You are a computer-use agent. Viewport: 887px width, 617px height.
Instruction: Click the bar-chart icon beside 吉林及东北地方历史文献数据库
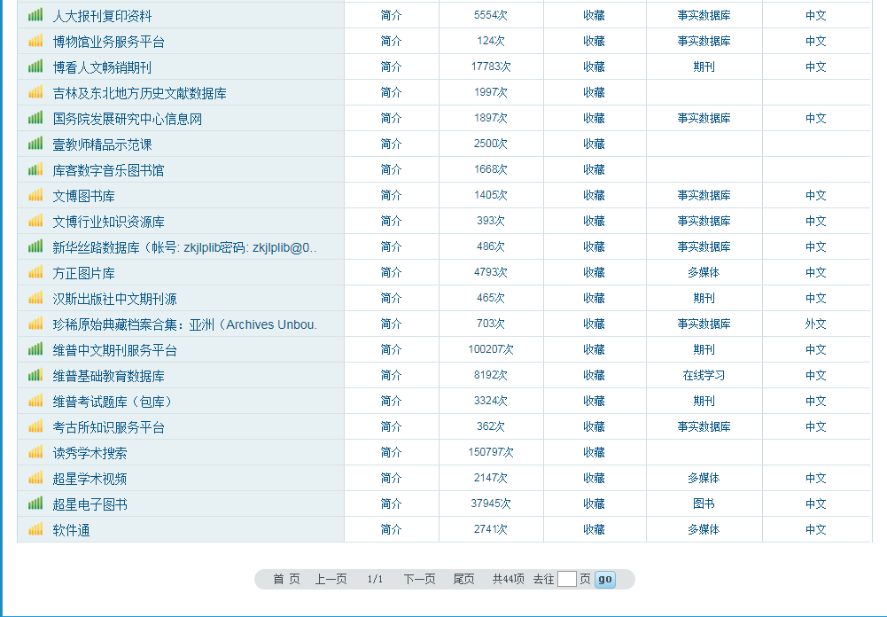35,91
